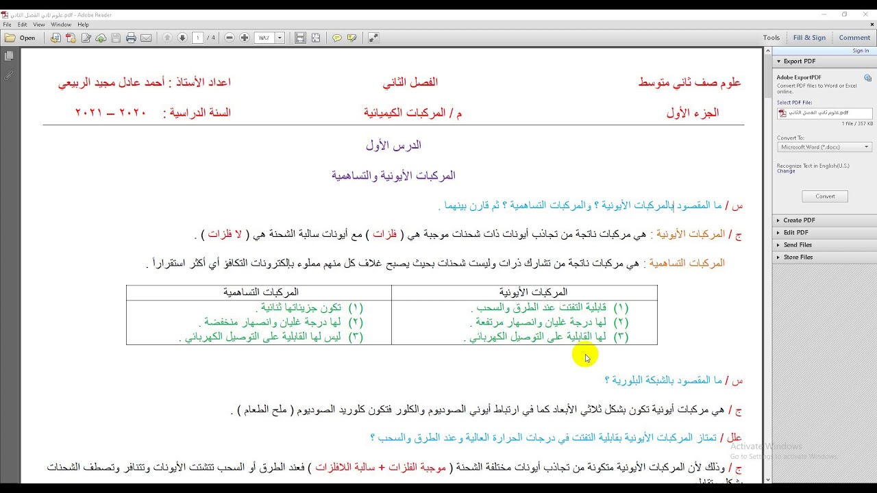Click the scrolling page display mode icon
Screen dimensions: 877x493
coord(300,38)
